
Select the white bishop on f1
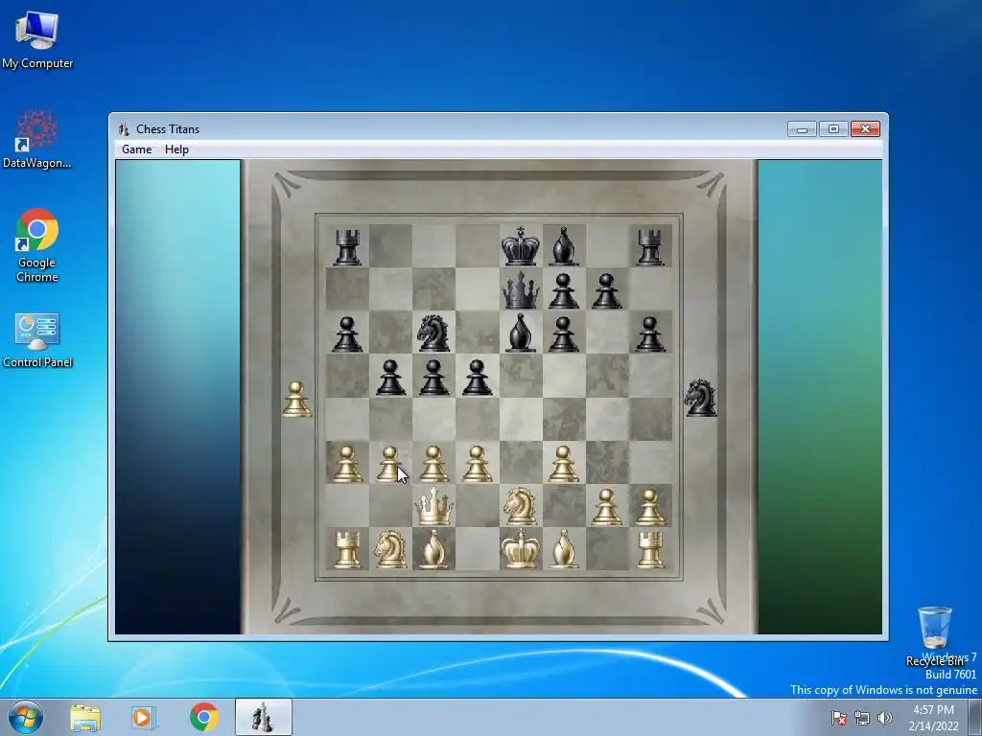(564, 549)
